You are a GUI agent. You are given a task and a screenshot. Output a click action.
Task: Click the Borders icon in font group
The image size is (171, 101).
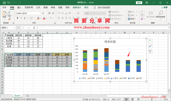click(31, 18)
